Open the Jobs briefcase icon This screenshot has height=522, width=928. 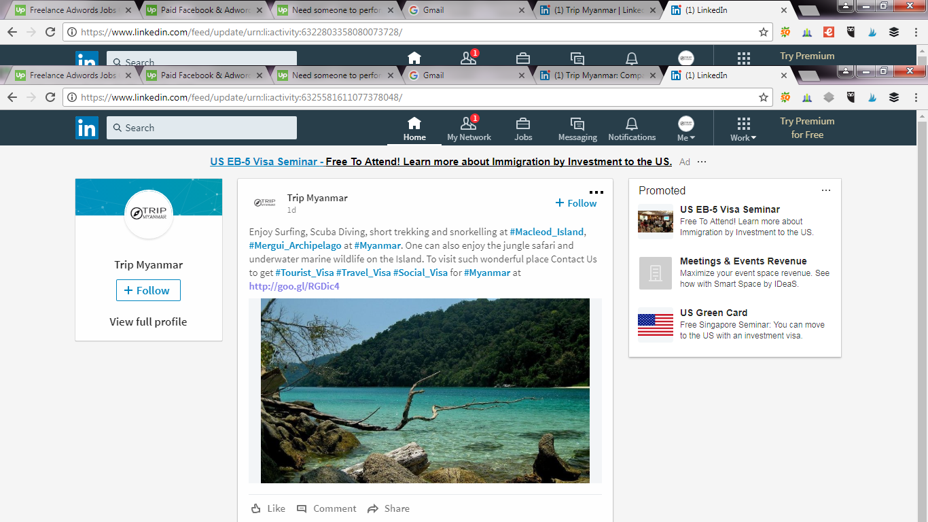pyautogui.click(x=522, y=128)
